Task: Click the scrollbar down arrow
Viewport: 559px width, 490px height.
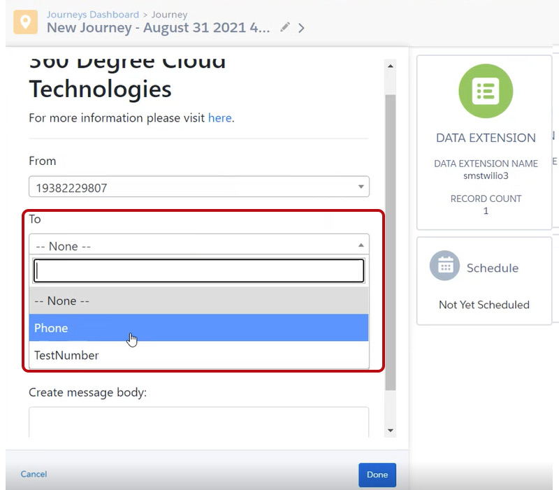Action: [x=390, y=431]
